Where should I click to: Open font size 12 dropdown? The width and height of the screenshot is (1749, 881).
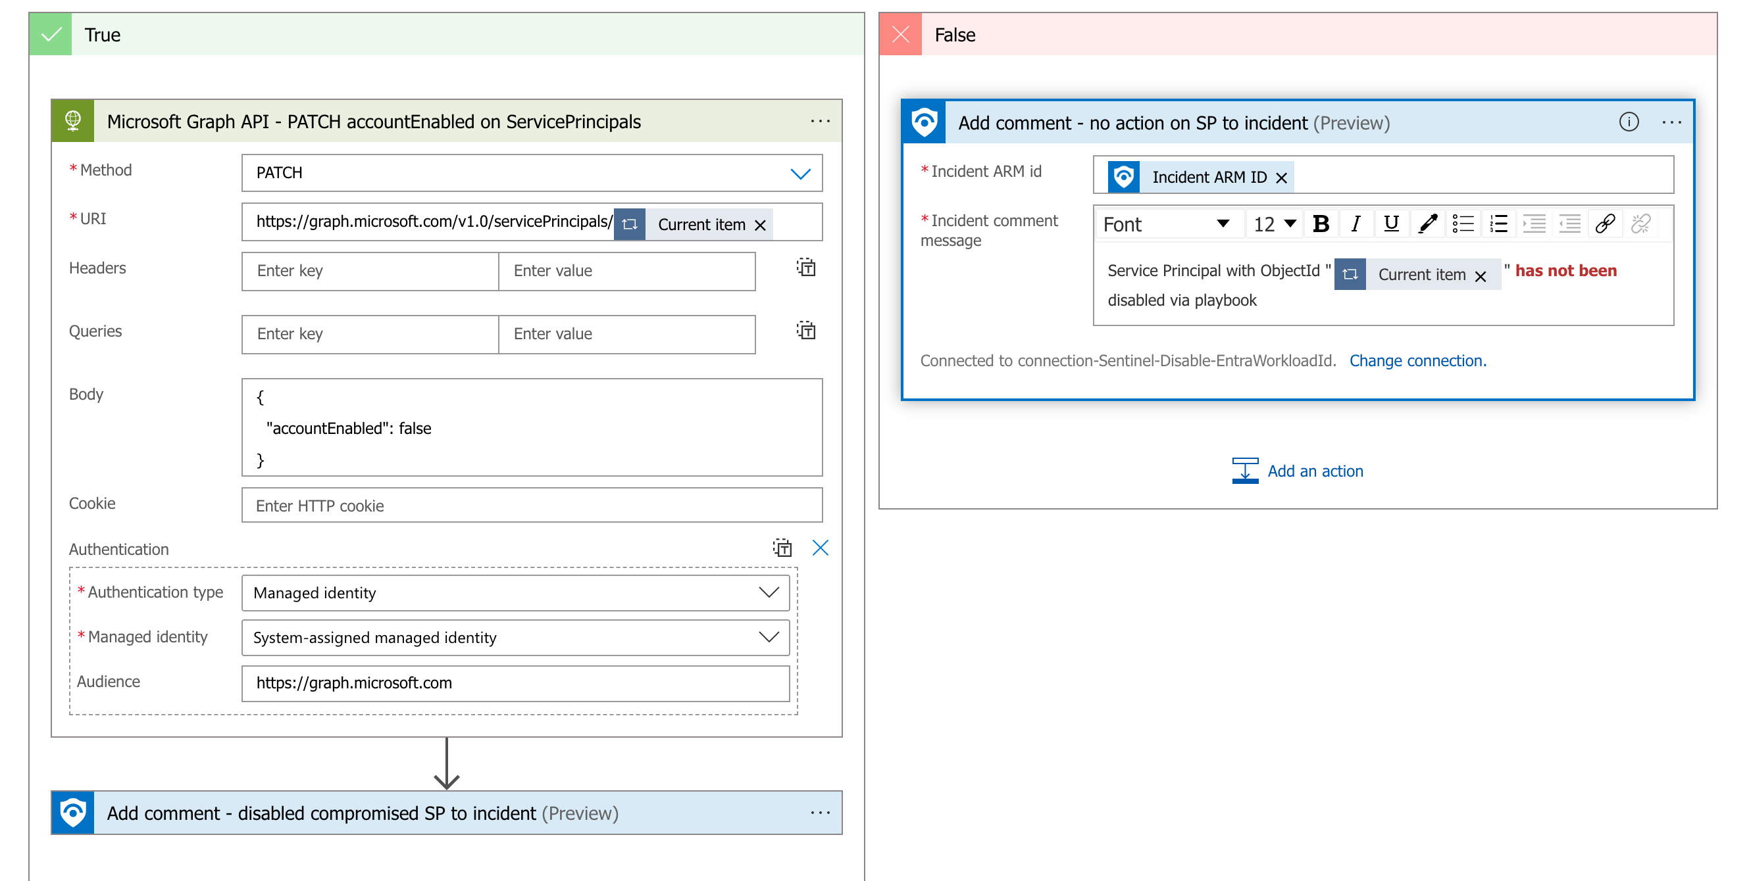tap(1274, 224)
